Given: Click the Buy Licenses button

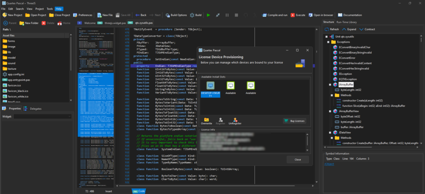Looking at the screenshot, I should pyautogui.click(x=294, y=121).
